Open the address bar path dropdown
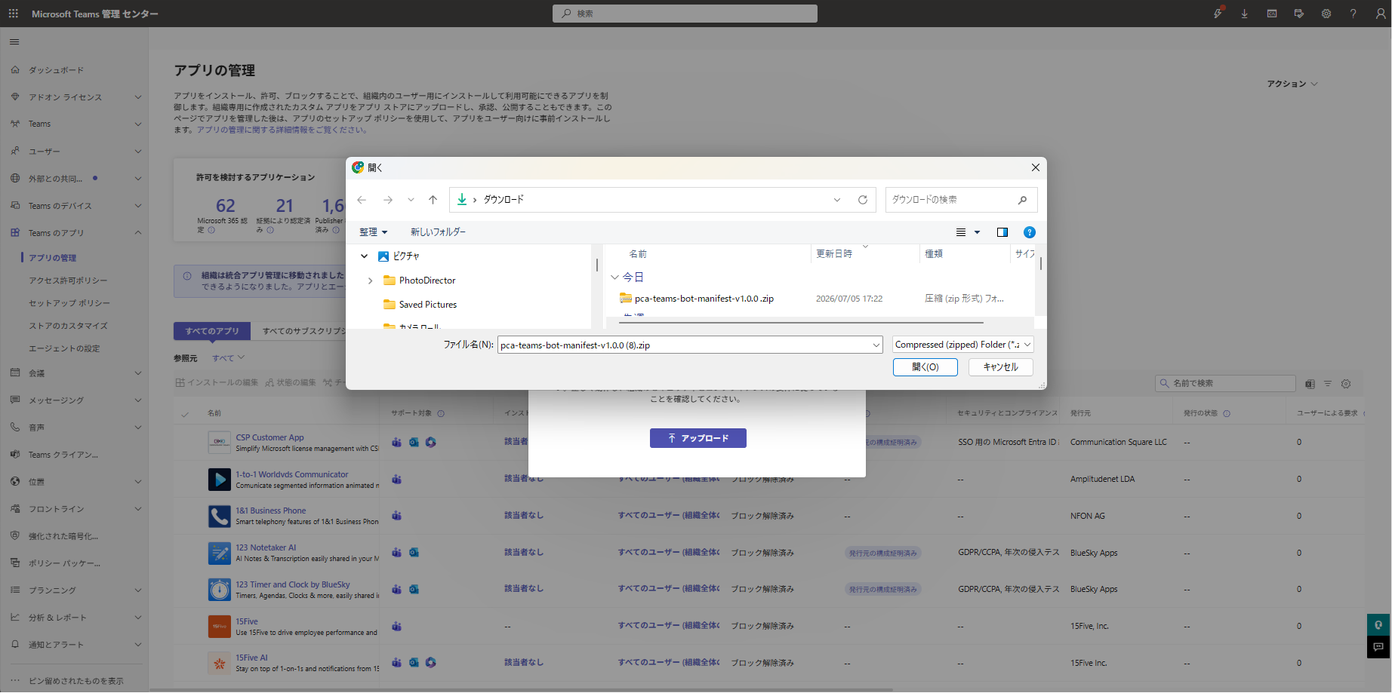The image size is (1392, 693). [x=837, y=200]
